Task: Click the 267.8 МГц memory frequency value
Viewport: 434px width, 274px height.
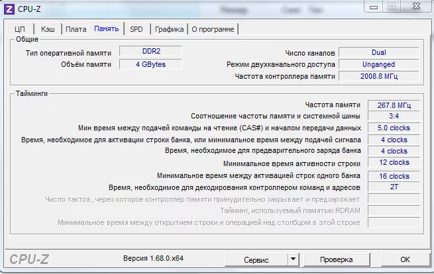Action: [394, 105]
